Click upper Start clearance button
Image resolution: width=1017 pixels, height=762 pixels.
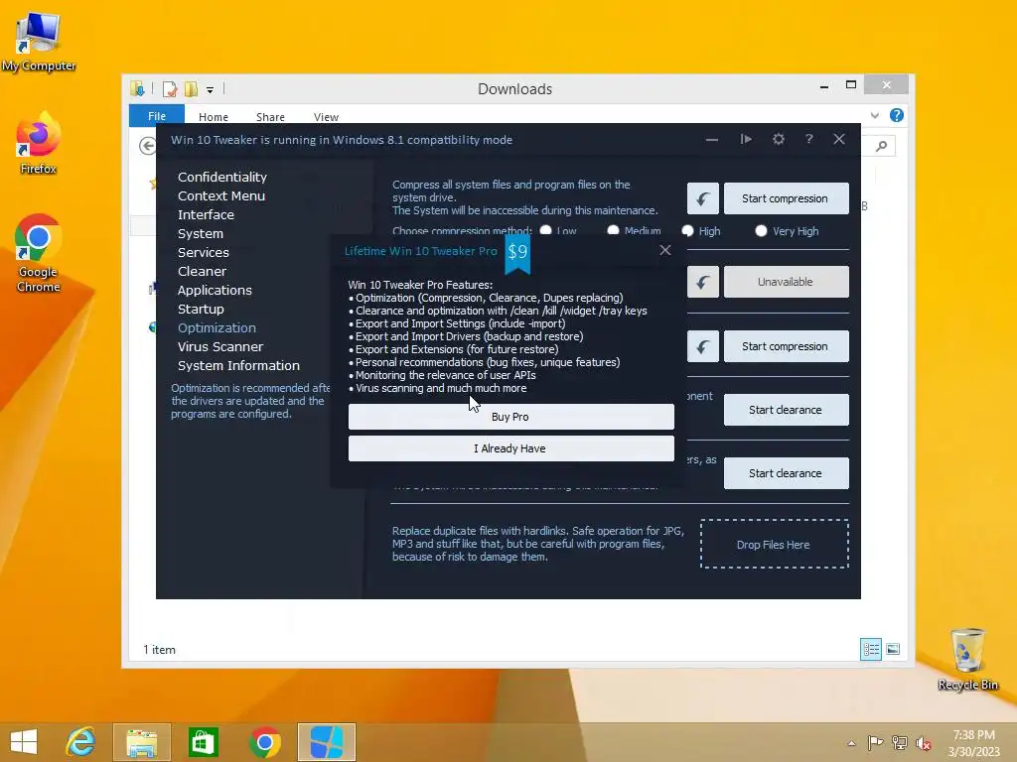pos(787,410)
